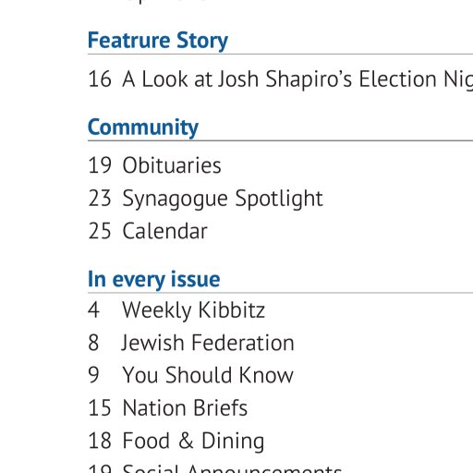Click page number 23 beside Synagogue Spotlight

100,199
